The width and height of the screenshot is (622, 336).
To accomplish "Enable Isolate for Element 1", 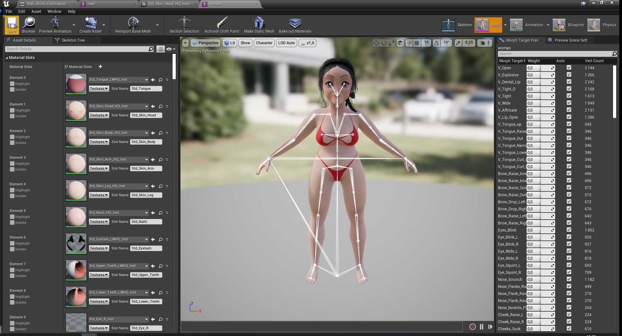I will point(12,116).
